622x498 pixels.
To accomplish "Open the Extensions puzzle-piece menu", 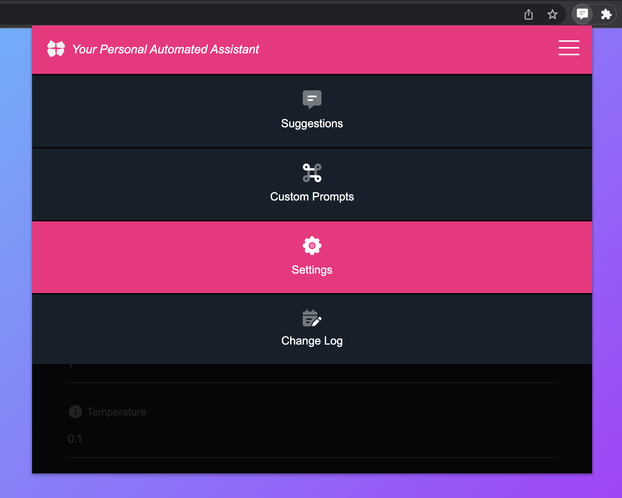I will coord(606,15).
